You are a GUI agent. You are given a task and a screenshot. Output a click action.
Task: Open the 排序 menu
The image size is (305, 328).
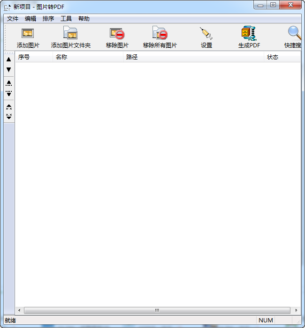click(x=48, y=19)
